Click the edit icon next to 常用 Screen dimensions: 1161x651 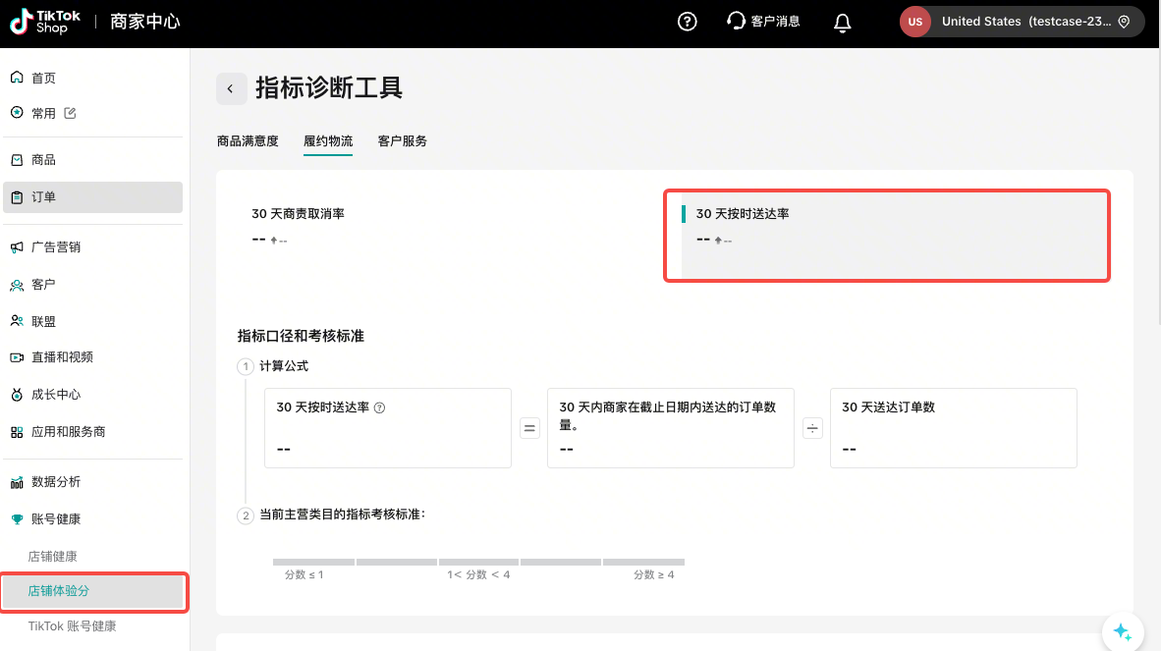click(x=70, y=113)
